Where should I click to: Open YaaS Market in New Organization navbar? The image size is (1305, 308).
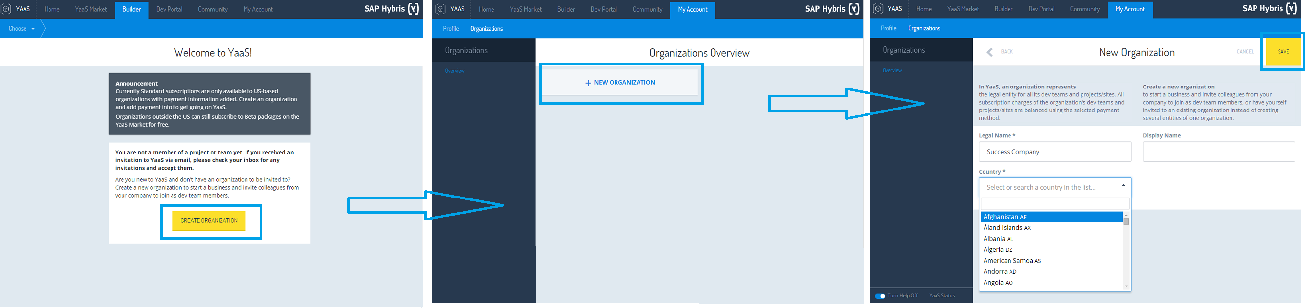click(x=963, y=9)
